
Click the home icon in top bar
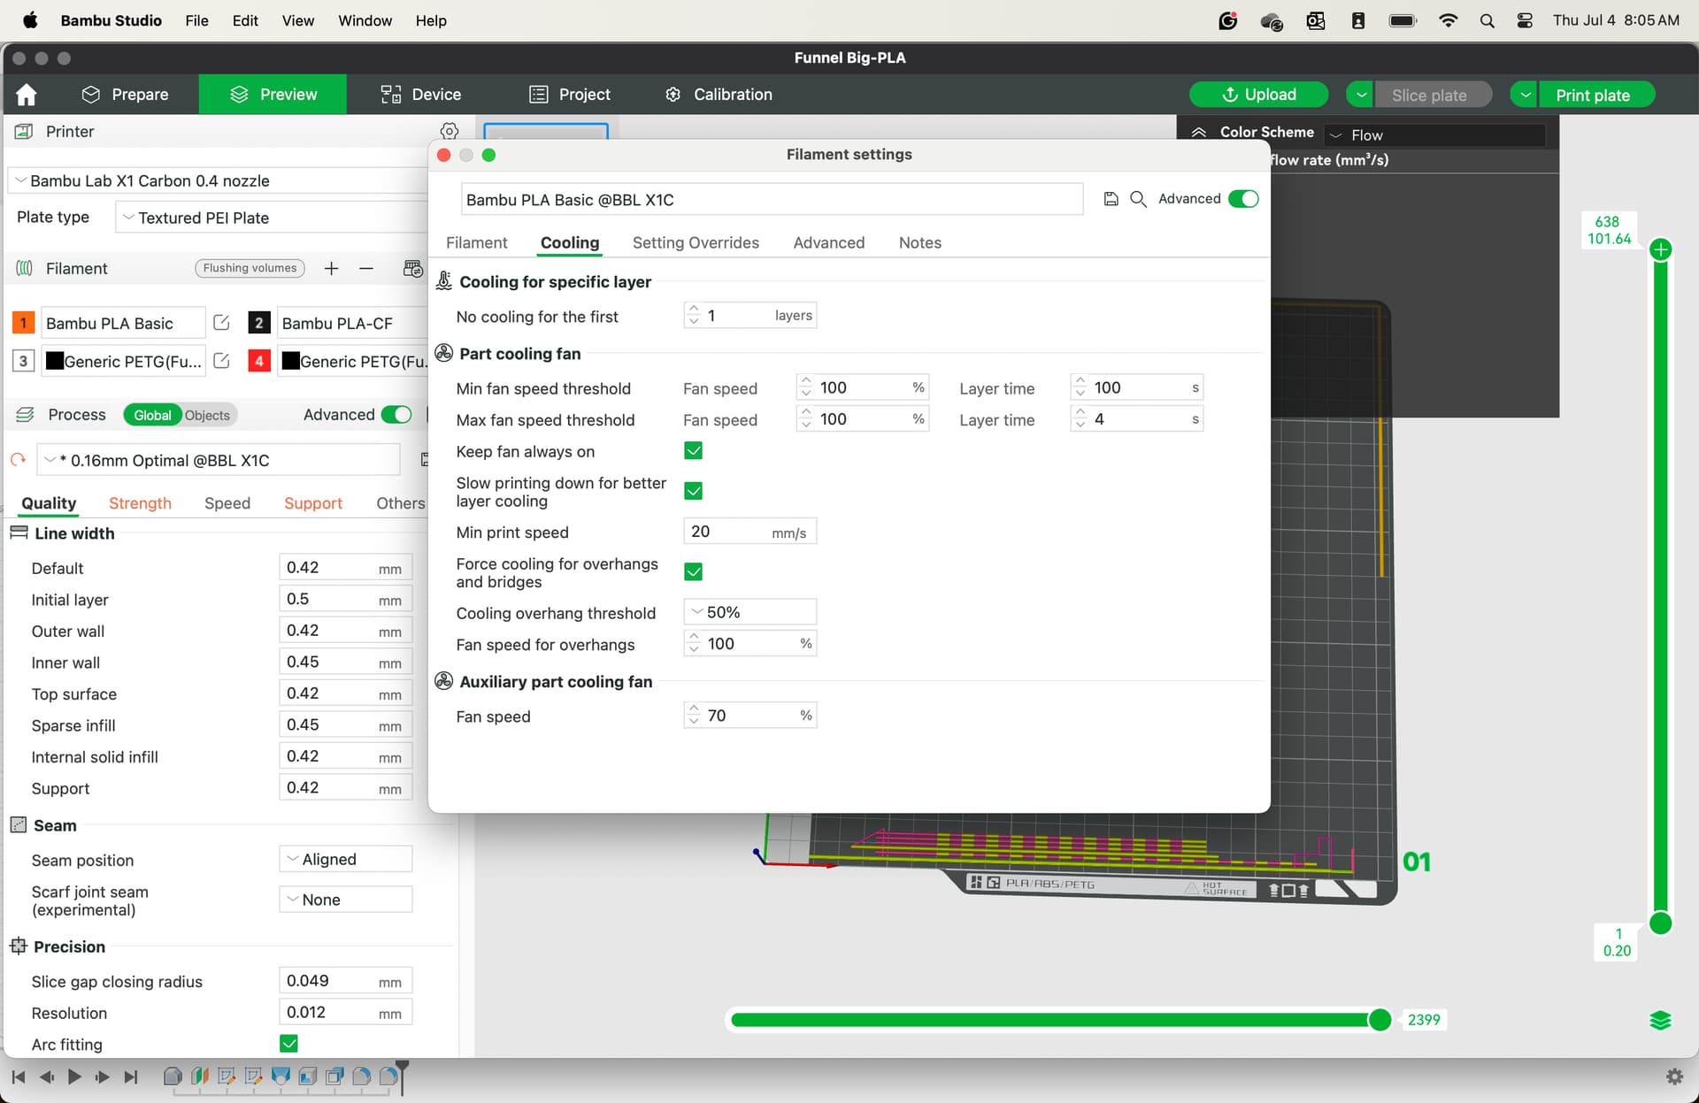(27, 95)
